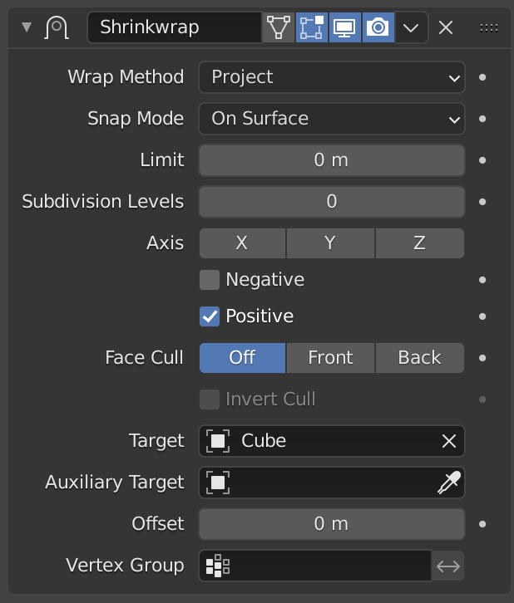514x603 pixels.
Task: Clear the Cube target with X
Action: pos(449,441)
